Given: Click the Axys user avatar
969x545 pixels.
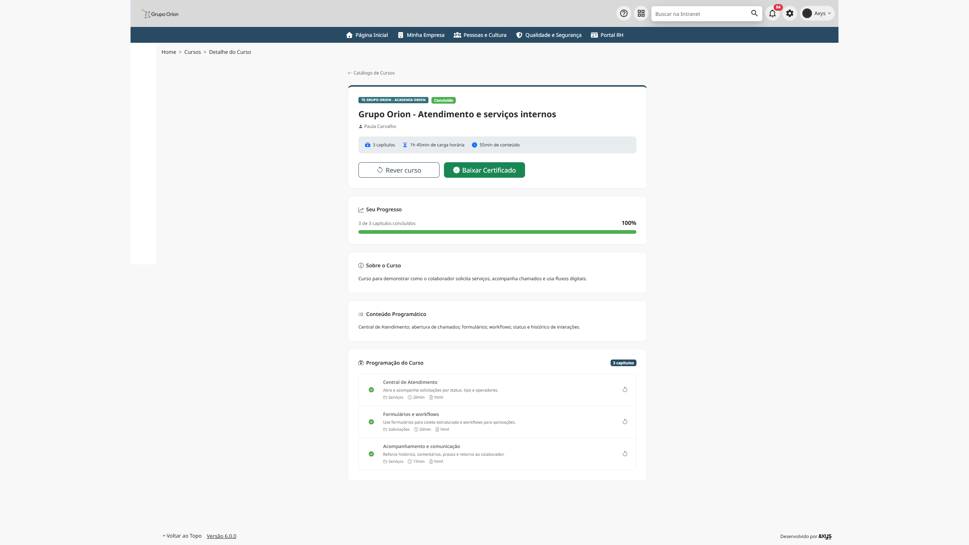Looking at the screenshot, I should [807, 14].
